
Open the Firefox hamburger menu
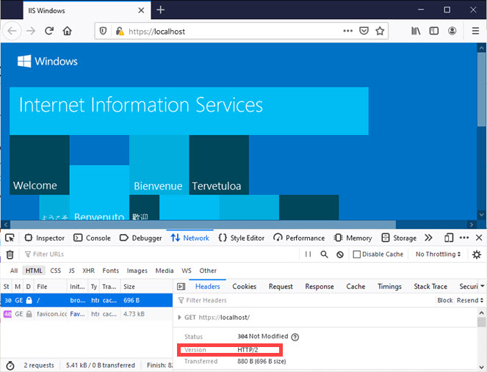pyautogui.click(x=475, y=31)
